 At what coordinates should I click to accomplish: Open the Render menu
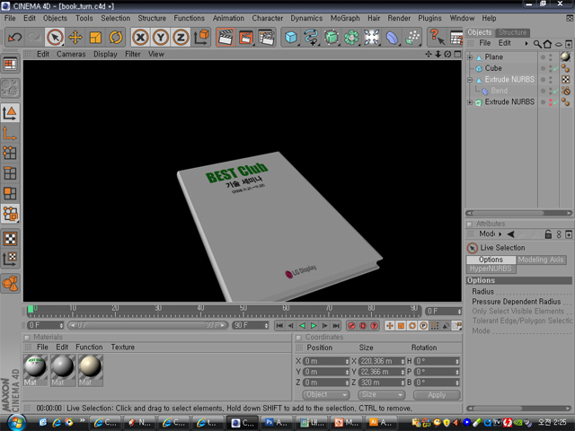[x=399, y=18]
